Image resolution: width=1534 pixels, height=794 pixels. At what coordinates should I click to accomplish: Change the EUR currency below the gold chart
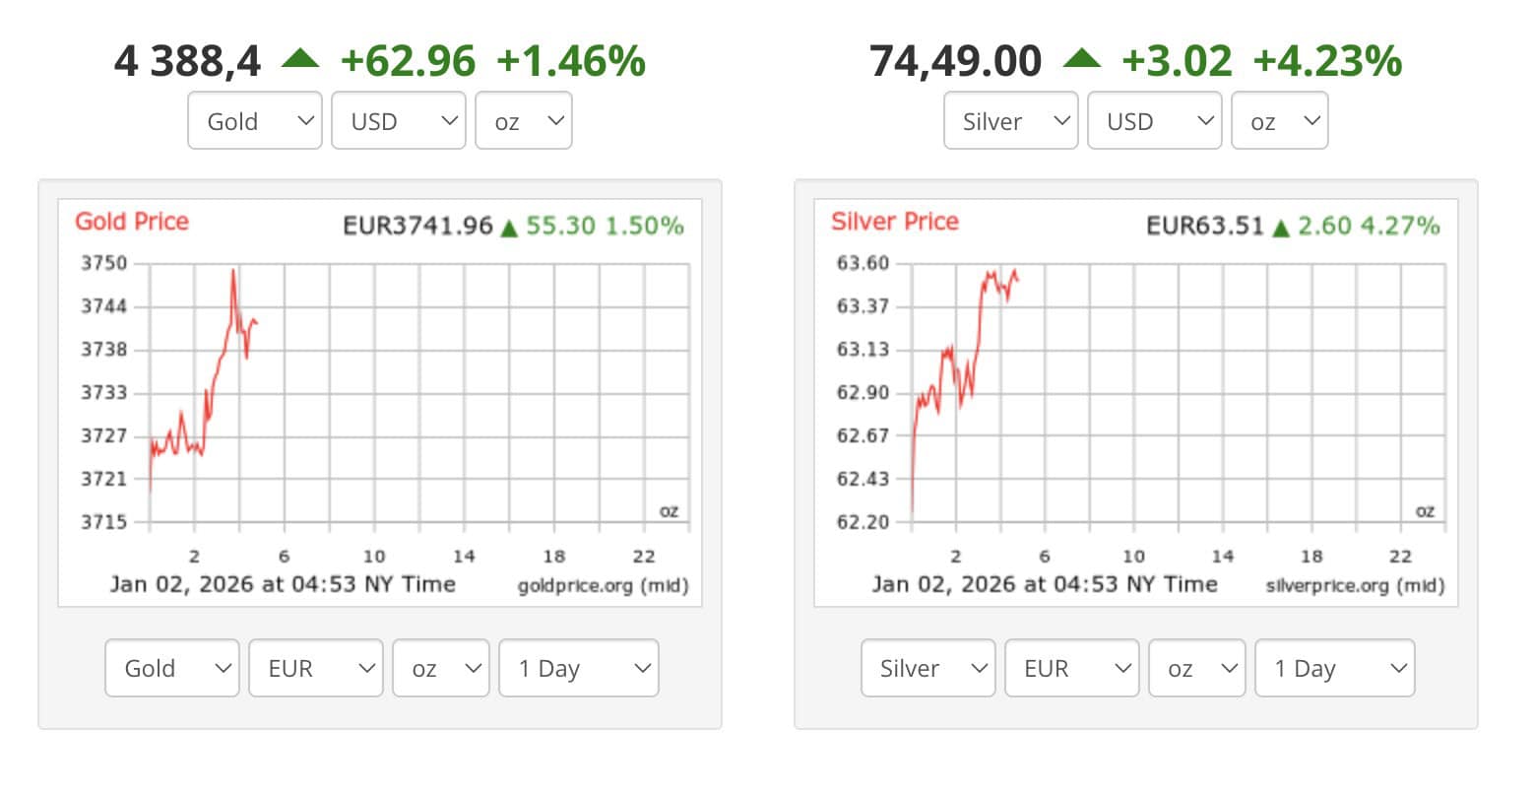tap(315, 668)
